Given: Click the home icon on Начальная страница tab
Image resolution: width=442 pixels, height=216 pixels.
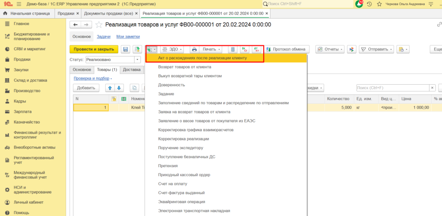Looking at the screenshot, I should 5,13.
